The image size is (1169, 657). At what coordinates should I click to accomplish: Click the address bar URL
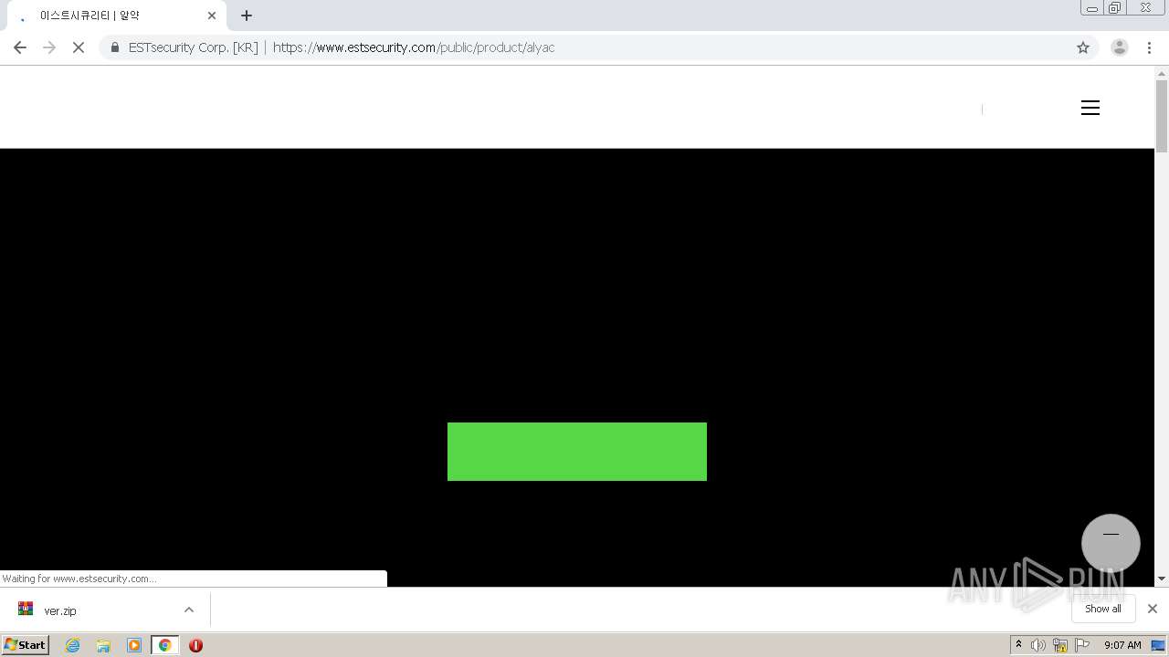point(414,47)
